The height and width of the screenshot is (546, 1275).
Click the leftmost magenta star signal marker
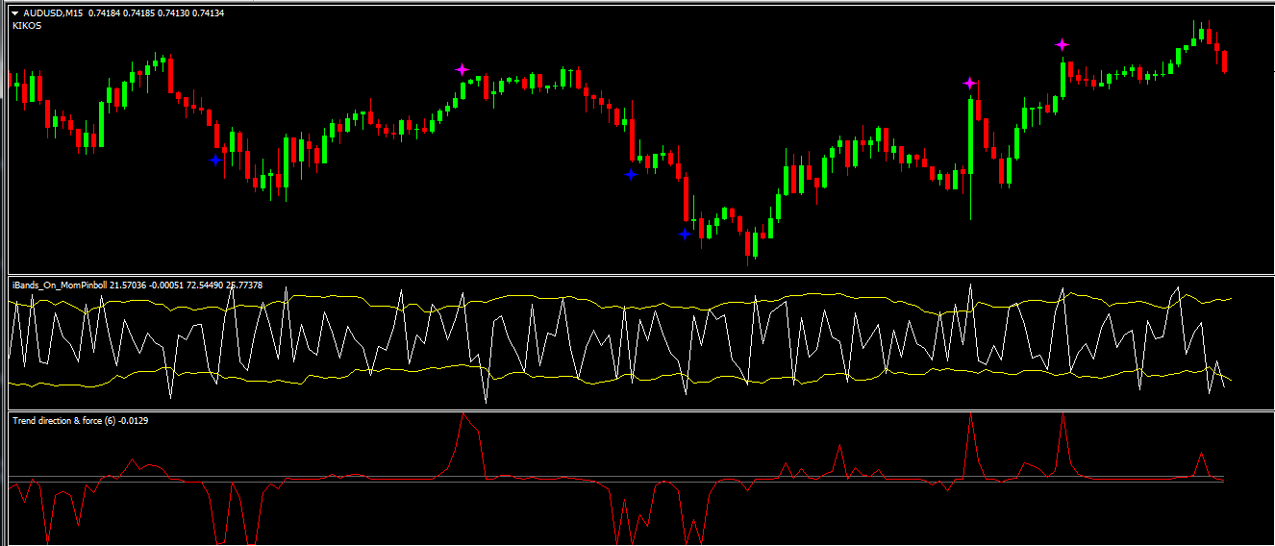pyautogui.click(x=462, y=69)
